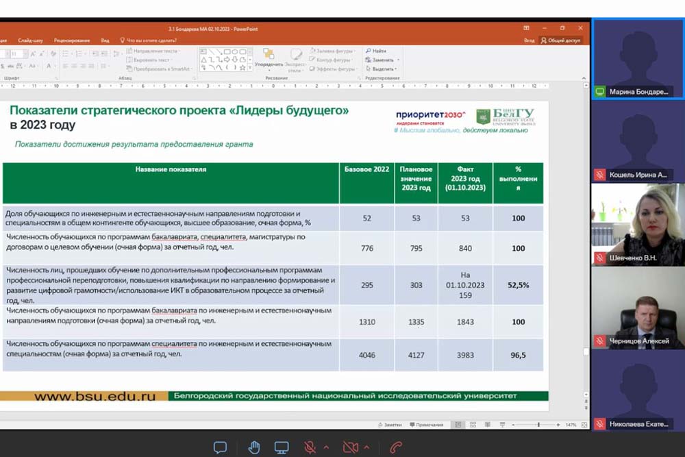Open the Slide show (Слайд-шоу) tab
Image resolution: width=685 pixels, height=457 pixels.
[32, 40]
